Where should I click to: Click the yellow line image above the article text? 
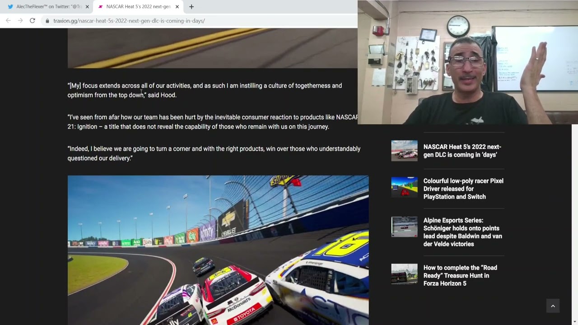[212, 48]
